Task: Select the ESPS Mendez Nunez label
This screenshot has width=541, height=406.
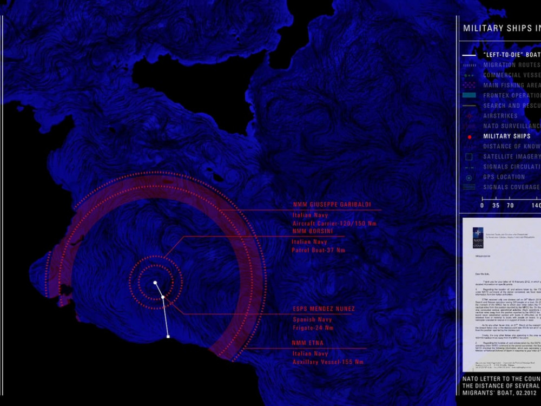Action: click(324, 309)
